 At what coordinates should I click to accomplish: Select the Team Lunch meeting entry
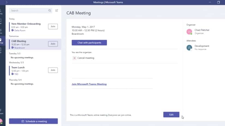click(x=34, y=71)
